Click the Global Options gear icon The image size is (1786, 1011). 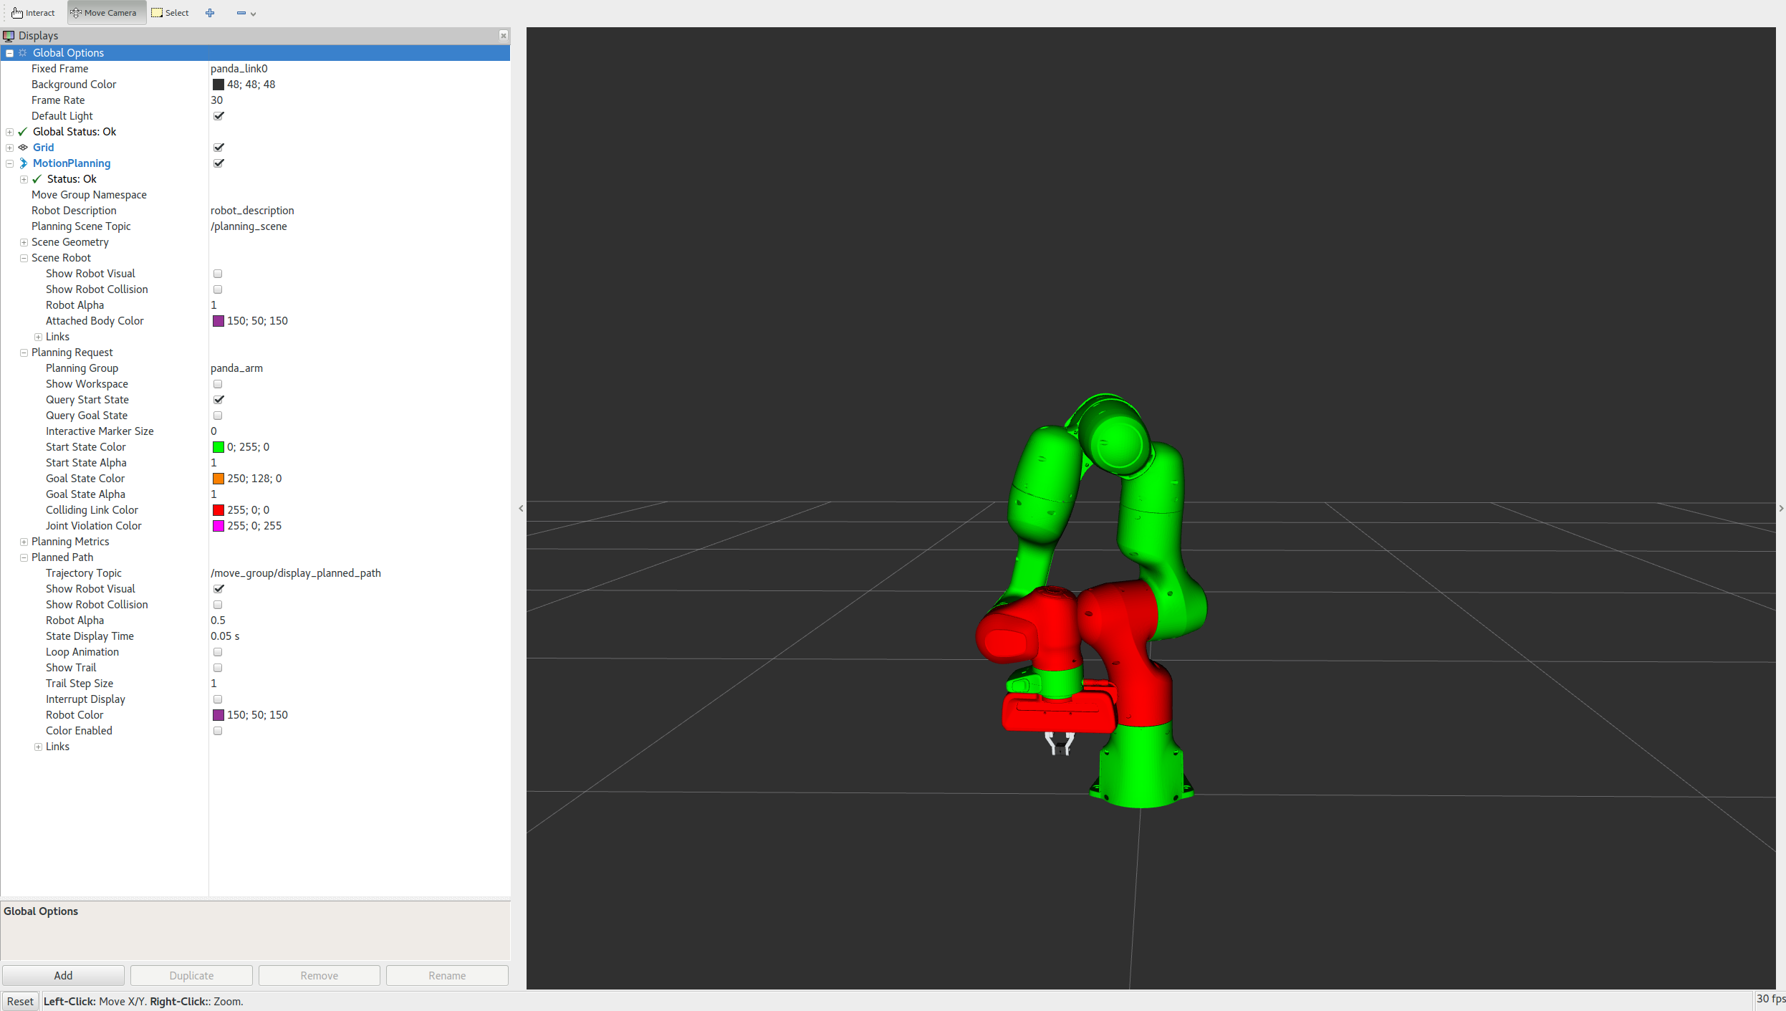pos(23,53)
